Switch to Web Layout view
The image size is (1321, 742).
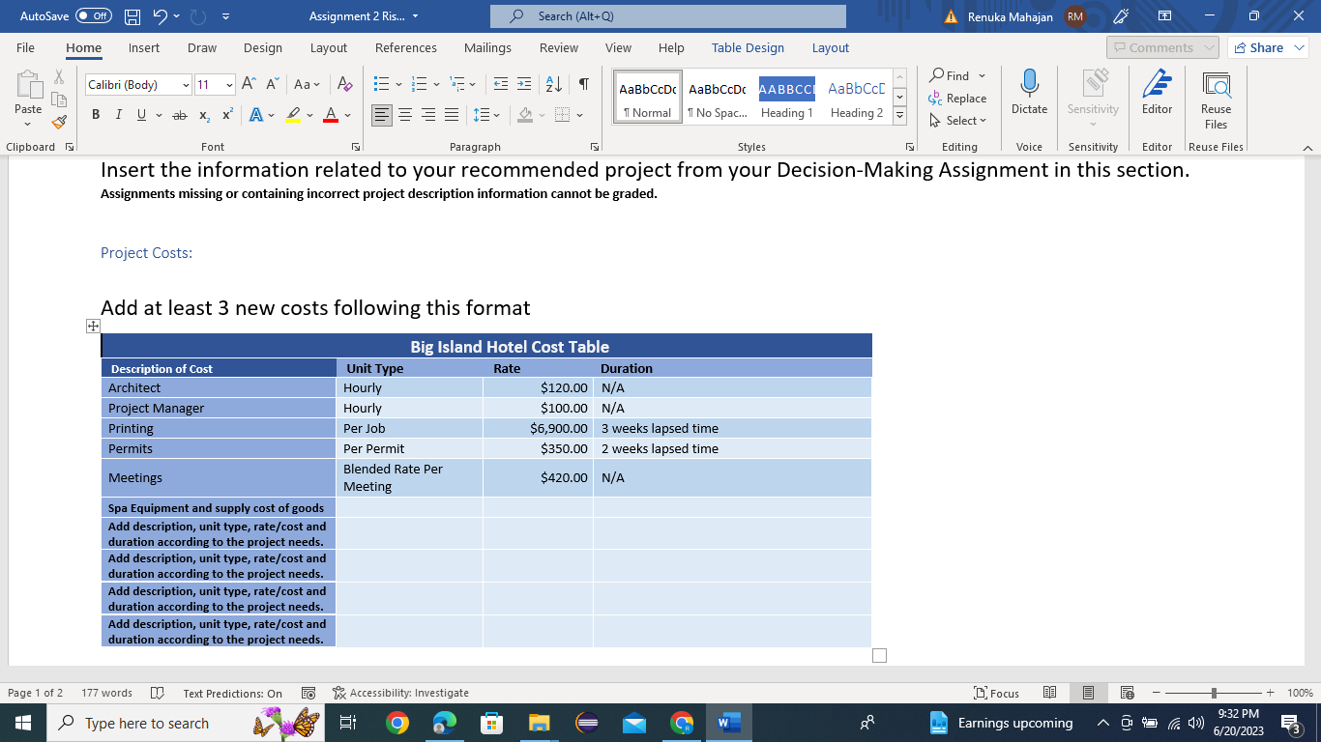pyautogui.click(x=1127, y=693)
